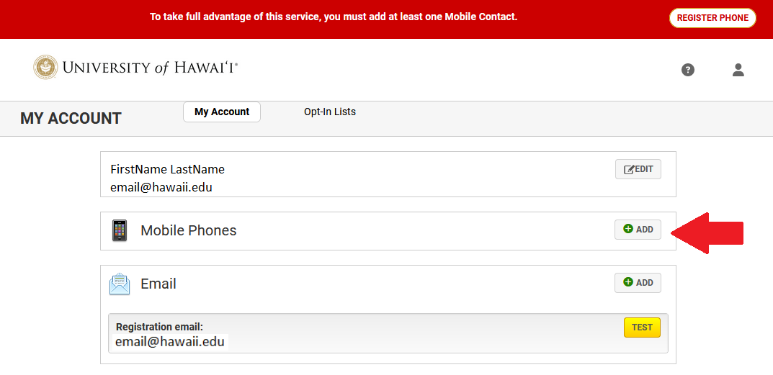Edit the FirstName LastName profile
The height and width of the screenshot is (375, 773).
(638, 170)
